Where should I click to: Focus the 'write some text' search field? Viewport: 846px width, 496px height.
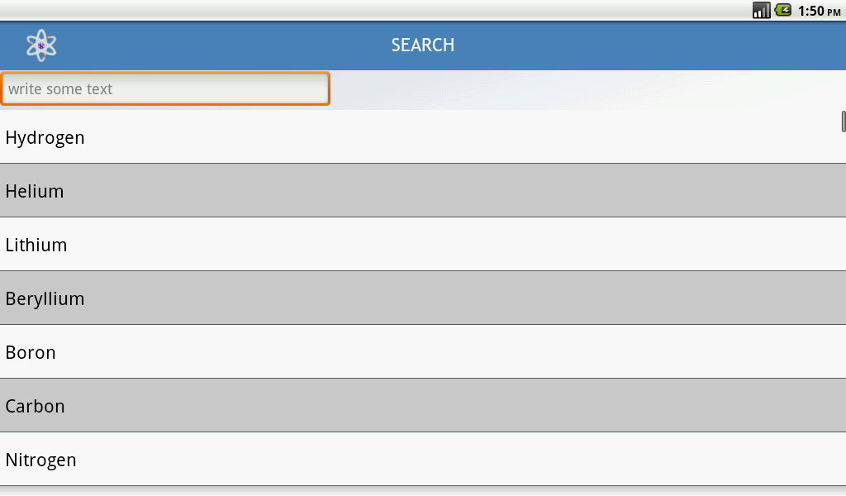(x=165, y=88)
